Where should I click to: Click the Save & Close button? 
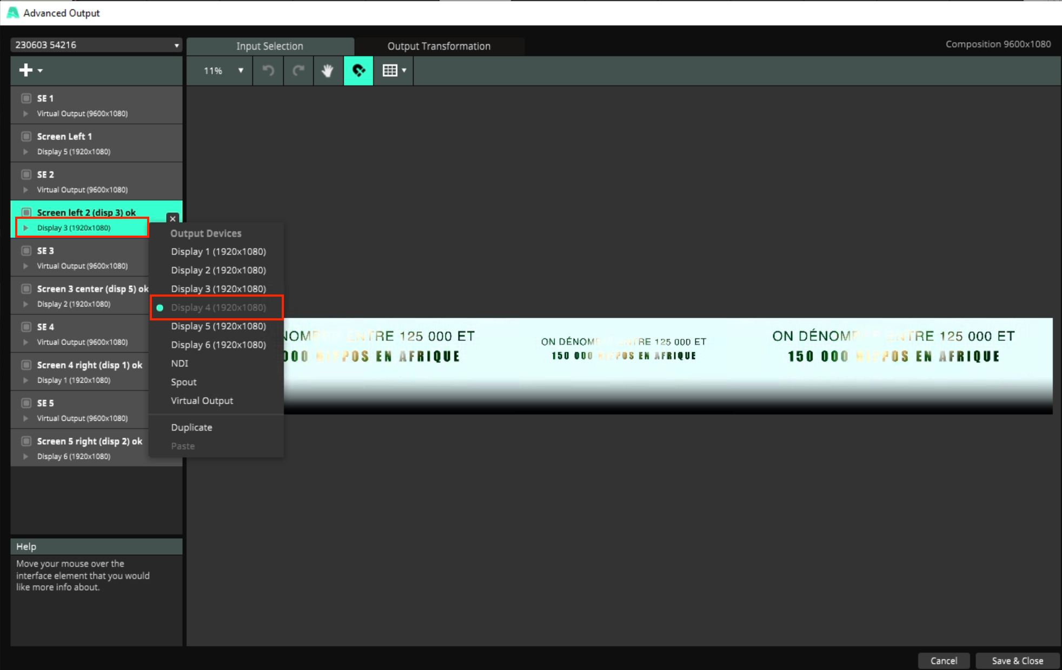coord(1017,660)
